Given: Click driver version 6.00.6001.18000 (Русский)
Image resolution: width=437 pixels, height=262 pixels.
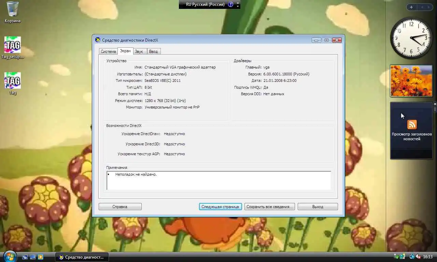Looking at the screenshot, I should [286, 74].
